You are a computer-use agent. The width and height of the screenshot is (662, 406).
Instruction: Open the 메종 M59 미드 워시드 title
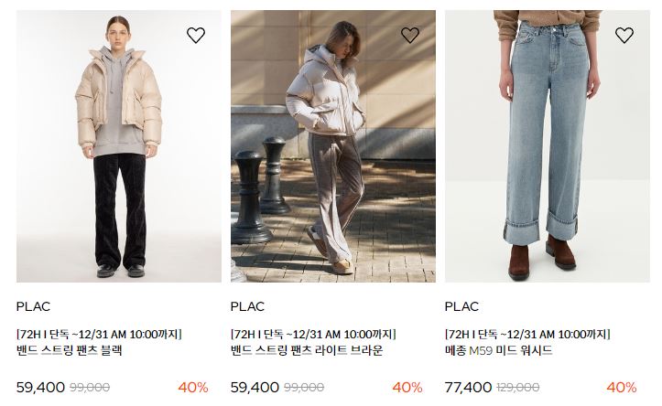click(x=499, y=350)
